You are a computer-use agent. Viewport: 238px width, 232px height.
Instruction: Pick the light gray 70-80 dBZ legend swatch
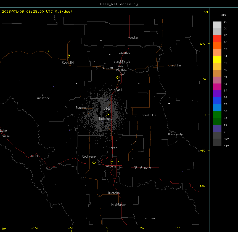pos(217,25)
